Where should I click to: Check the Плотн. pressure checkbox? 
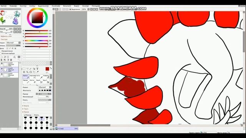[x=33, y=115]
